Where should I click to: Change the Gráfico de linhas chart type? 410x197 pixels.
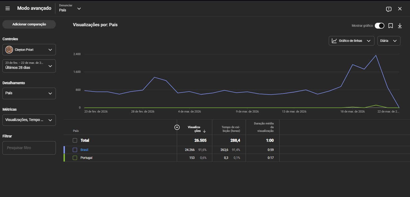(x=352, y=41)
